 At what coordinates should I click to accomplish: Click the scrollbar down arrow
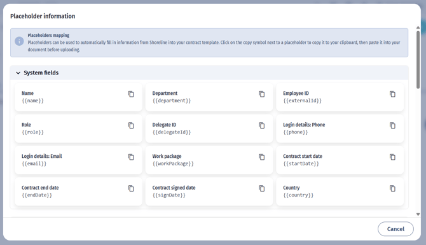click(x=418, y=214)
